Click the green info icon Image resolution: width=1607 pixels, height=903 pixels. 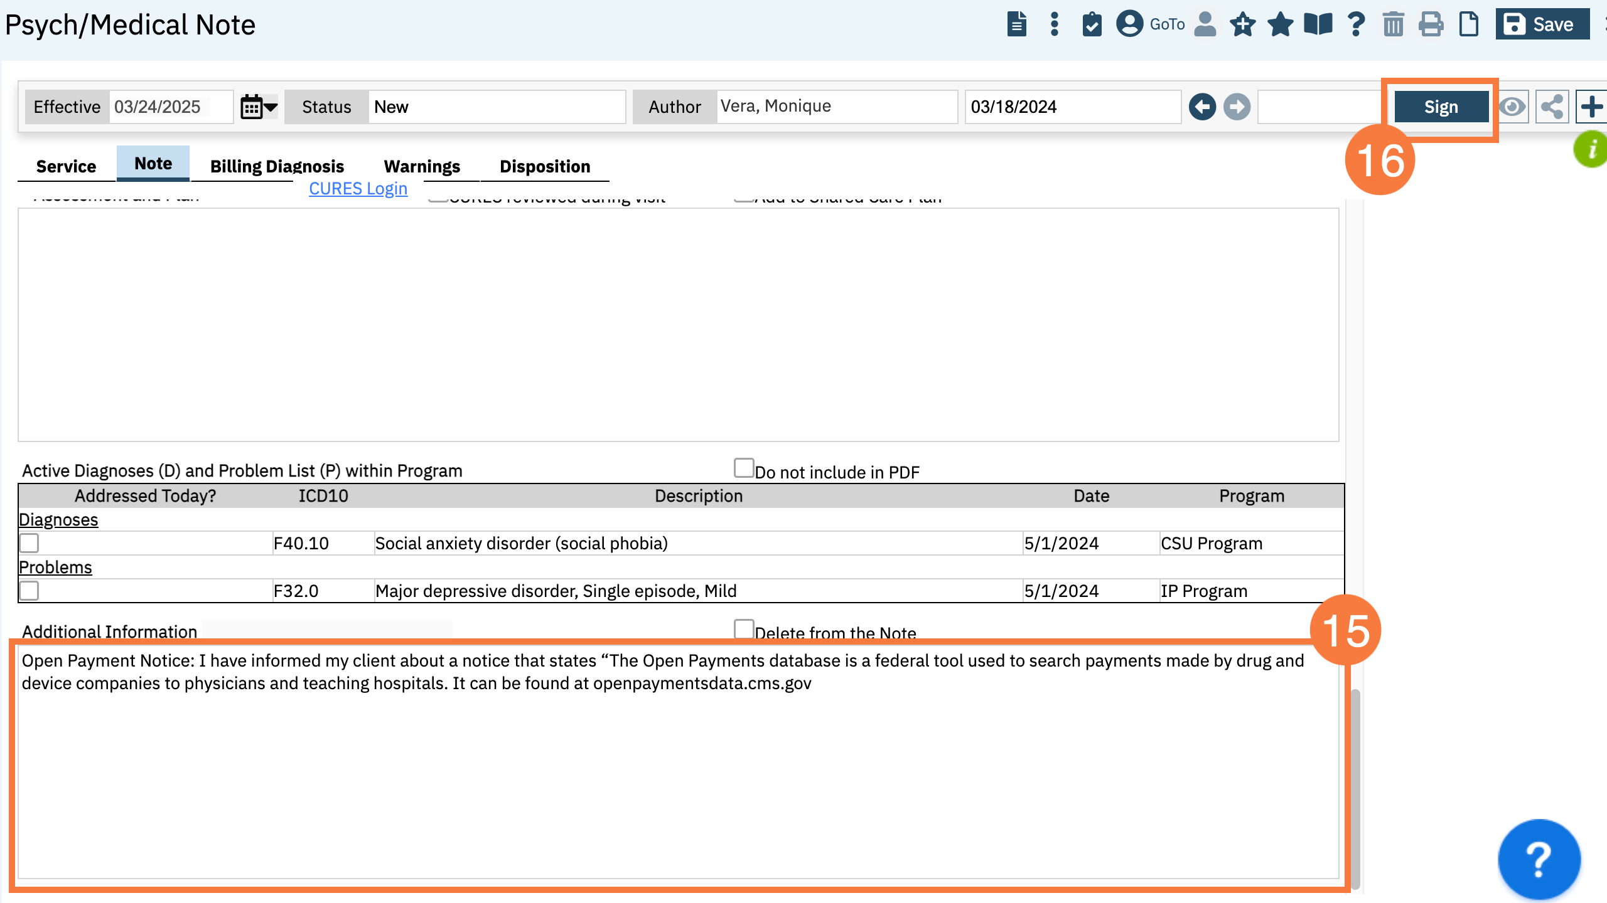[x=1591, y=149]
